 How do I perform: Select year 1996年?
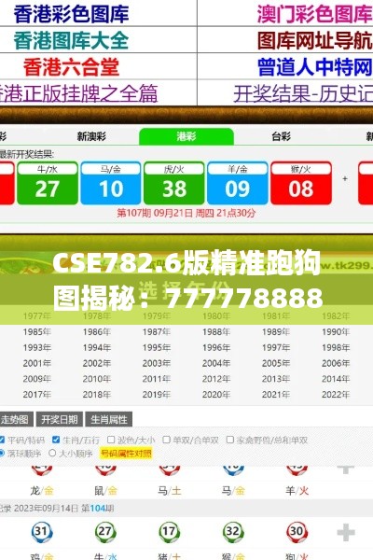pos(216,347)
